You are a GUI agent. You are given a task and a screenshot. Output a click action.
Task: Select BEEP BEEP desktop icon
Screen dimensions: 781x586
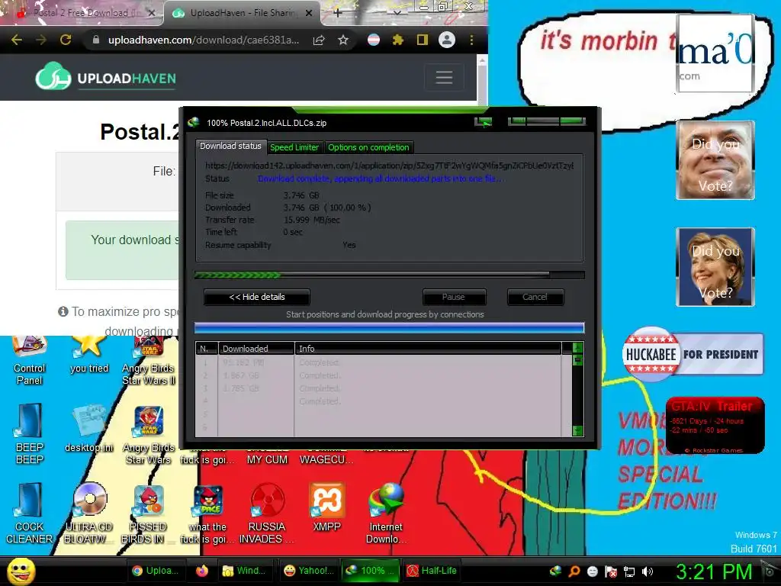[x=30, y=434]
